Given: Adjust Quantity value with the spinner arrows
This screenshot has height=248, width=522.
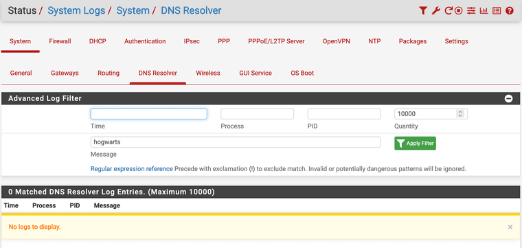Looking at the screenshot, I should click(x=460, y=114).
